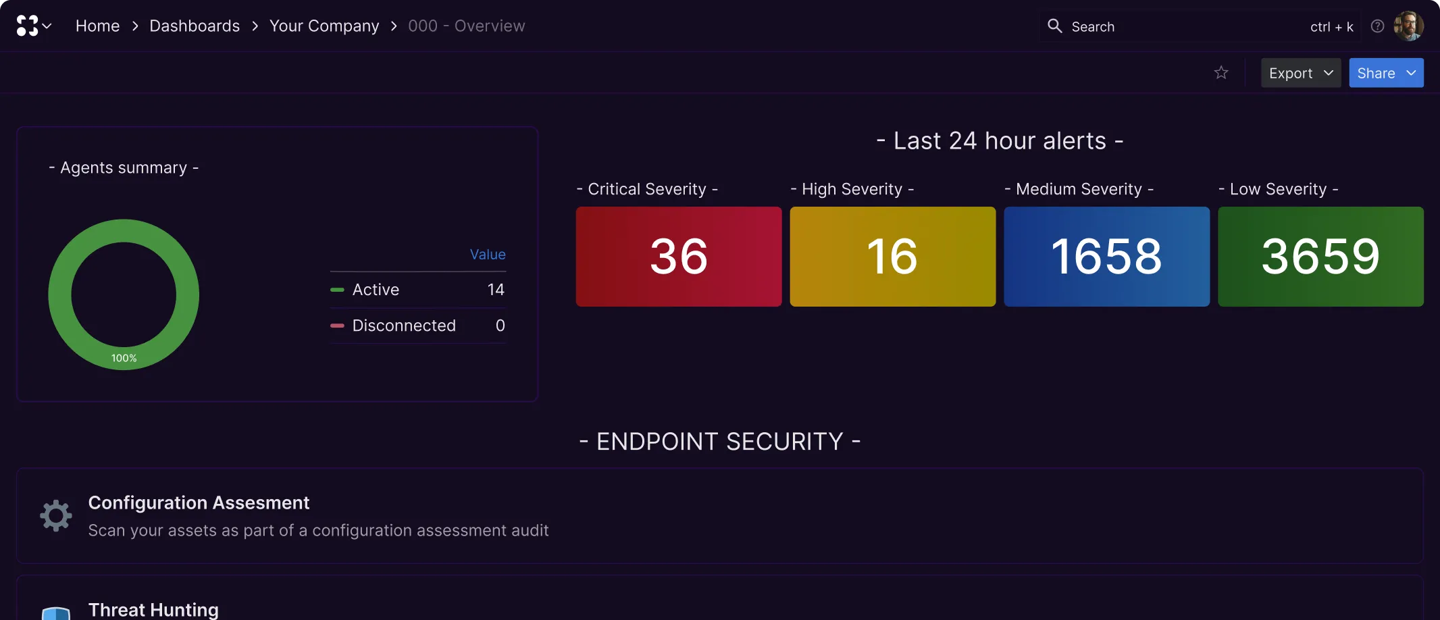1440x620 pixels.
Task: Click the configuration assessment audit description
Action: (318, 531)
